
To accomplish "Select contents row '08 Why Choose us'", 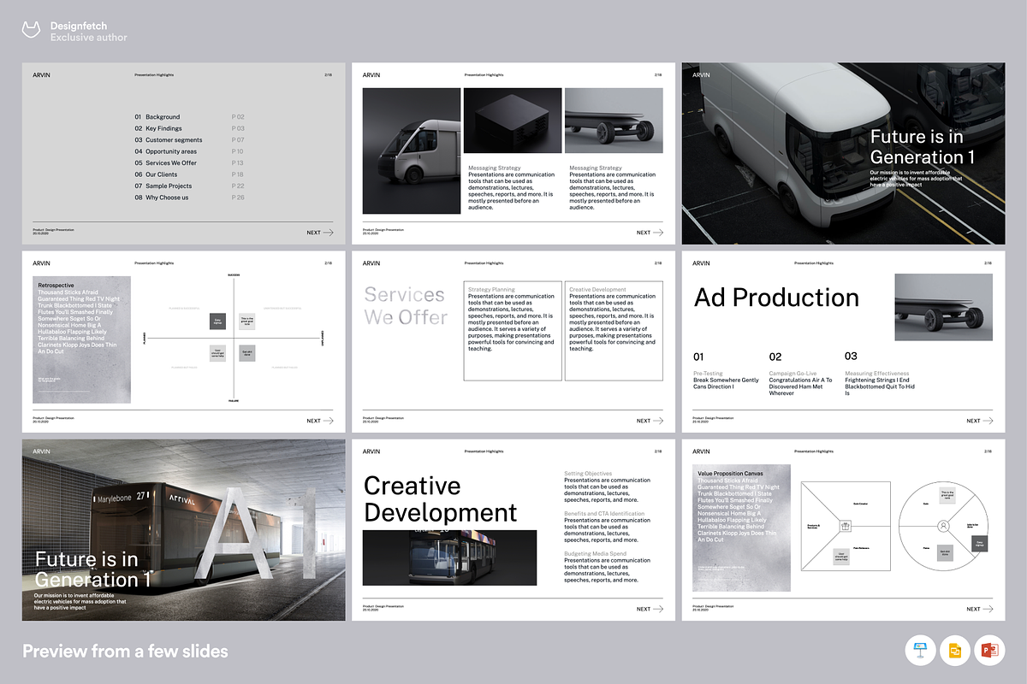I will [x=190, y=198].
